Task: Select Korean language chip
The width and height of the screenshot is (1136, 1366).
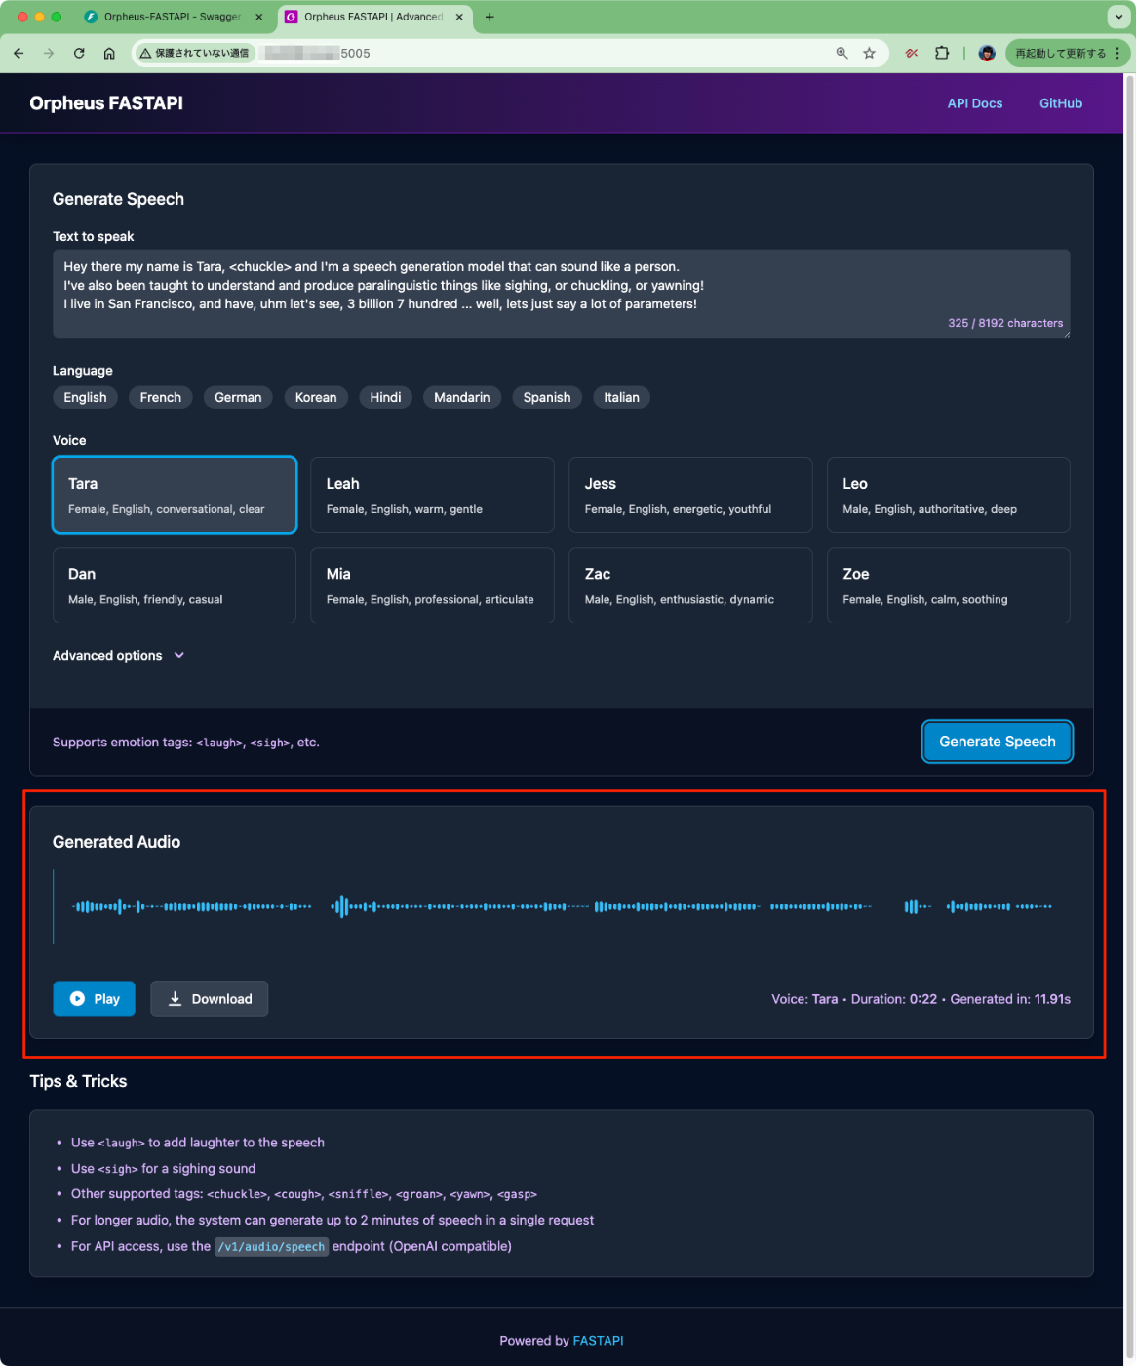Action: tap(316, 397)
